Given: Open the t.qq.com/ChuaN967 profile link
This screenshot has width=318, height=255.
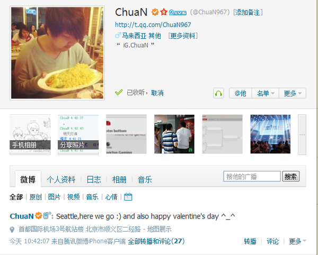Looking at the screenshot, I should [x=153, y=25].
